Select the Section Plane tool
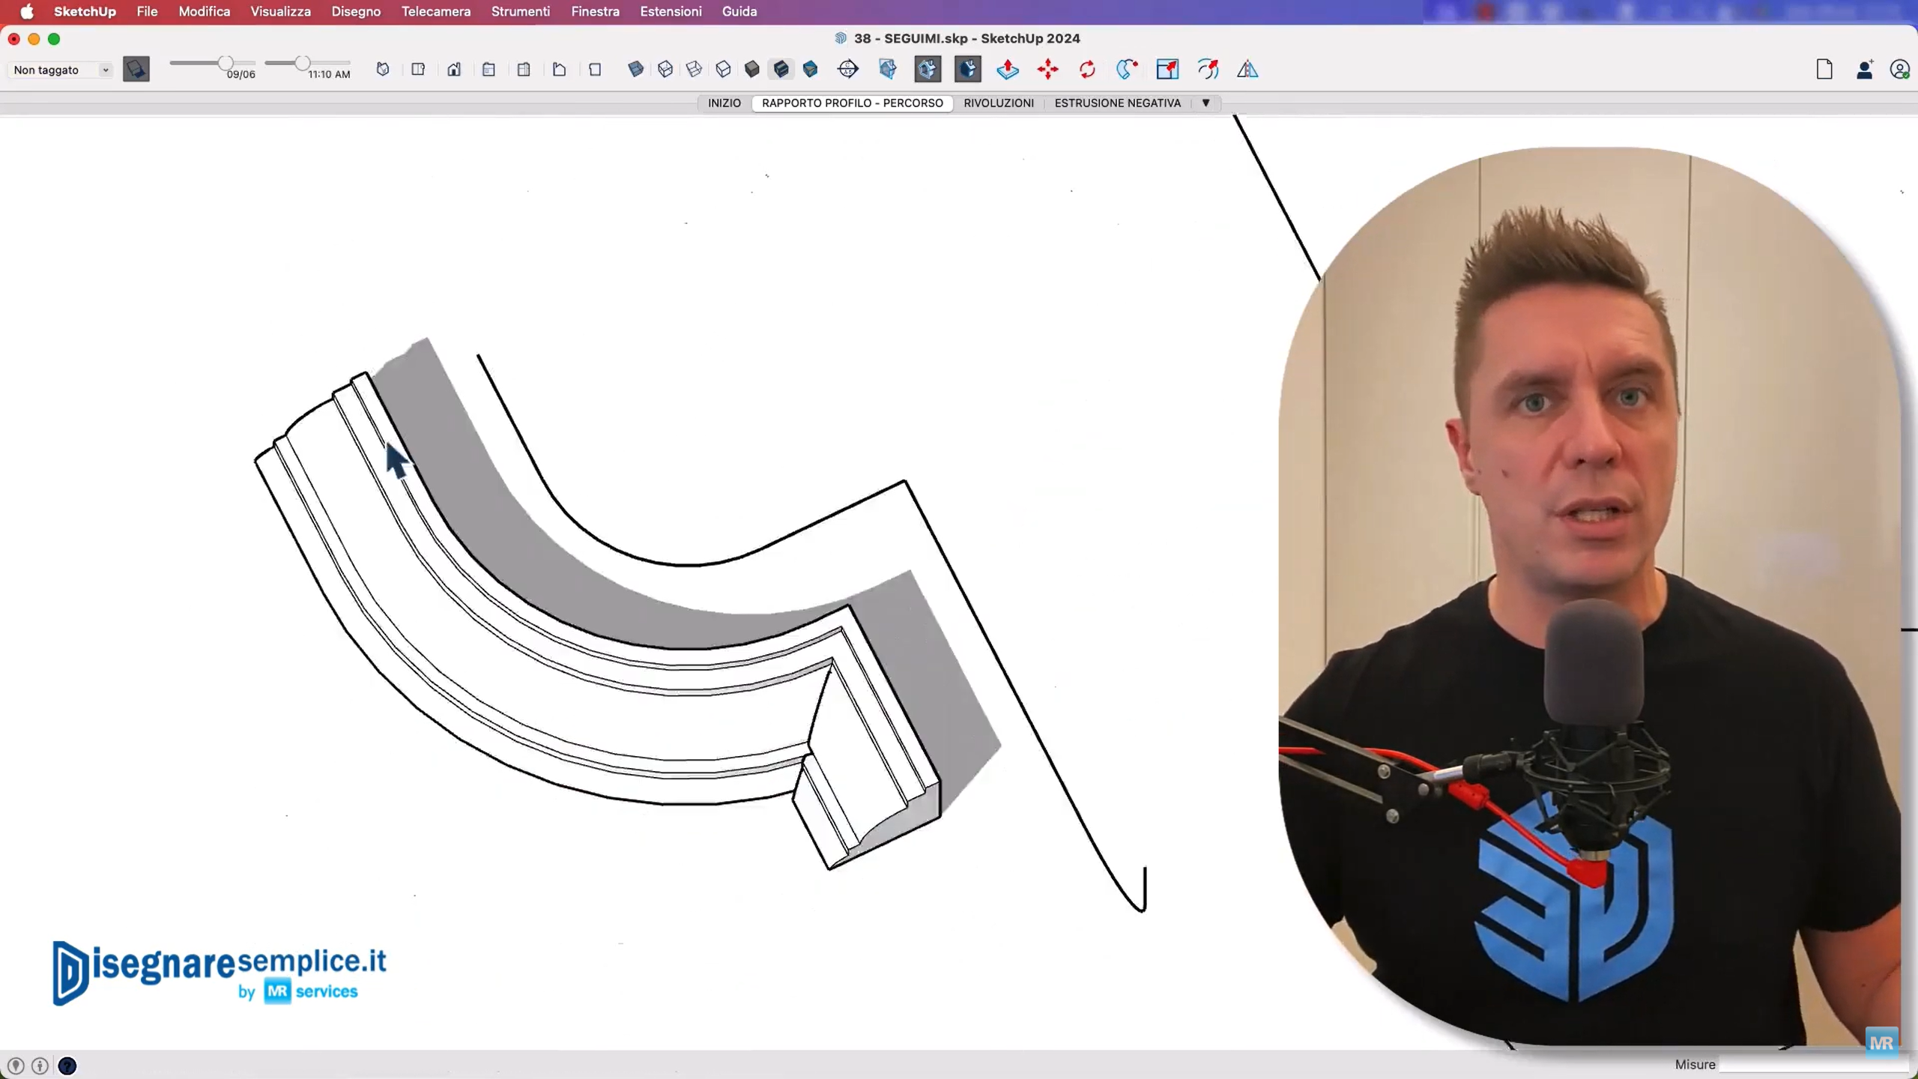The width and height of the screenshot is (1918, 1079). coord(848,70)
